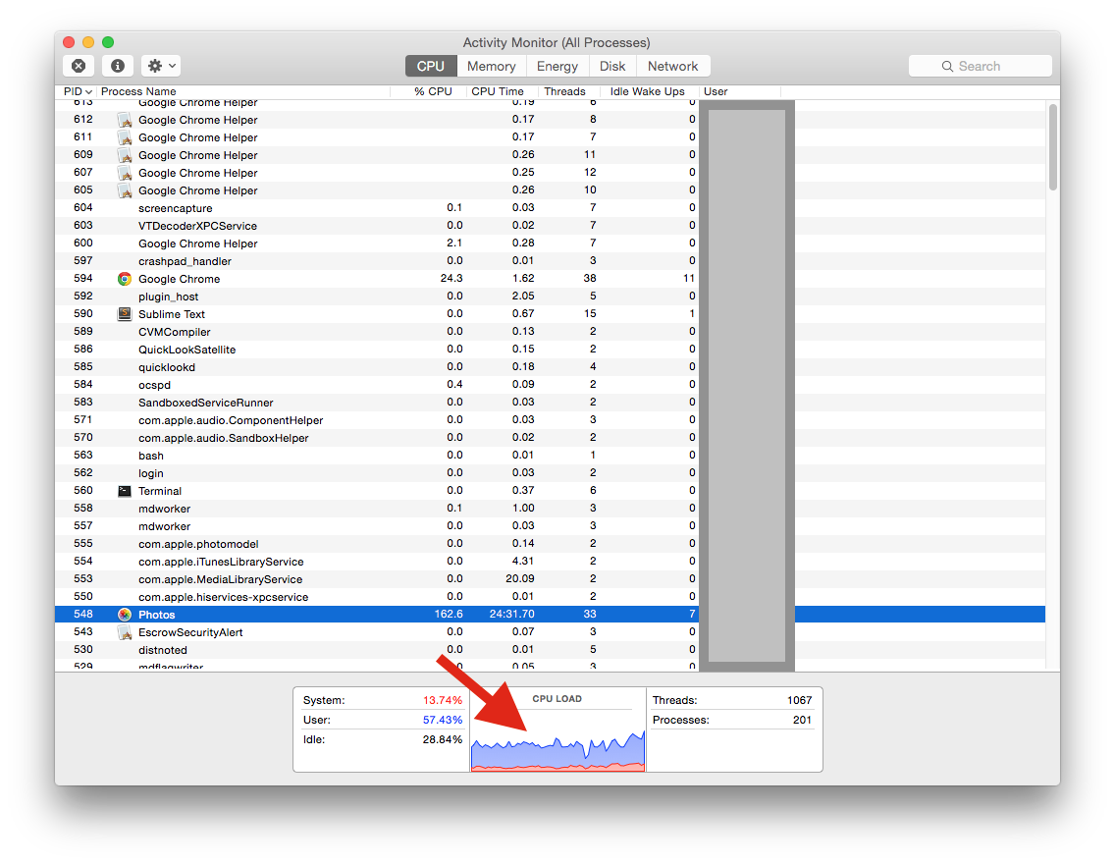
Task: Click icon of Chrome Helper PID 609
Action: click(125, 155)
